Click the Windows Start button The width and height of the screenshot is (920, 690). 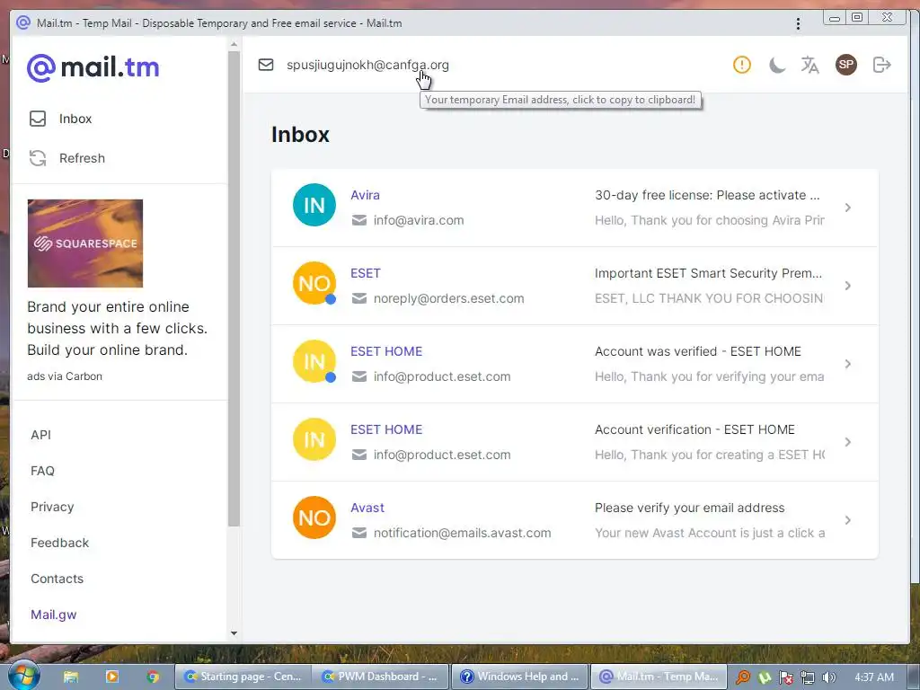coord(24,675)
